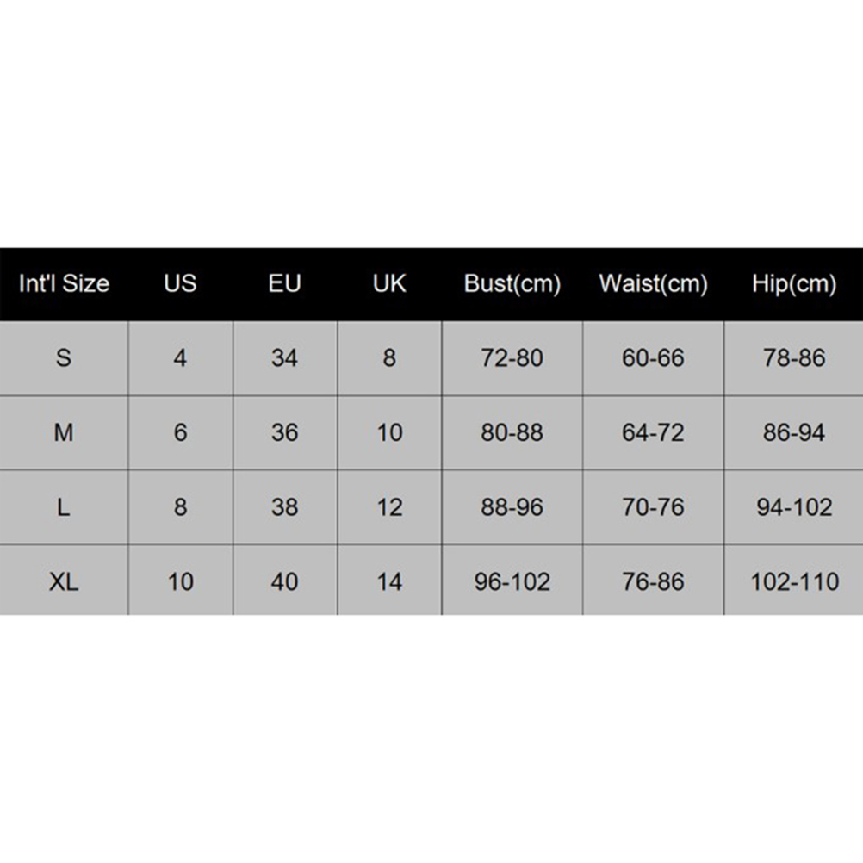The width and height of the screenshot is (863, 863).
Task: Click the 64-72 waist cell
Action: pos(653,432)
